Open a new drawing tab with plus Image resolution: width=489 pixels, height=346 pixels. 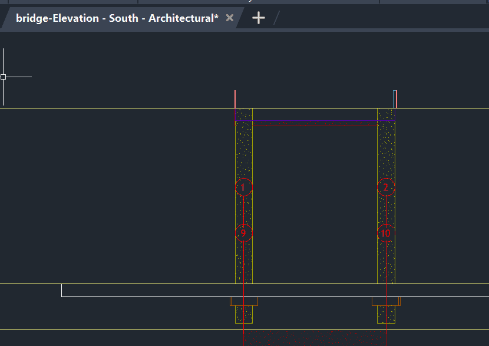tap(259, 18)
